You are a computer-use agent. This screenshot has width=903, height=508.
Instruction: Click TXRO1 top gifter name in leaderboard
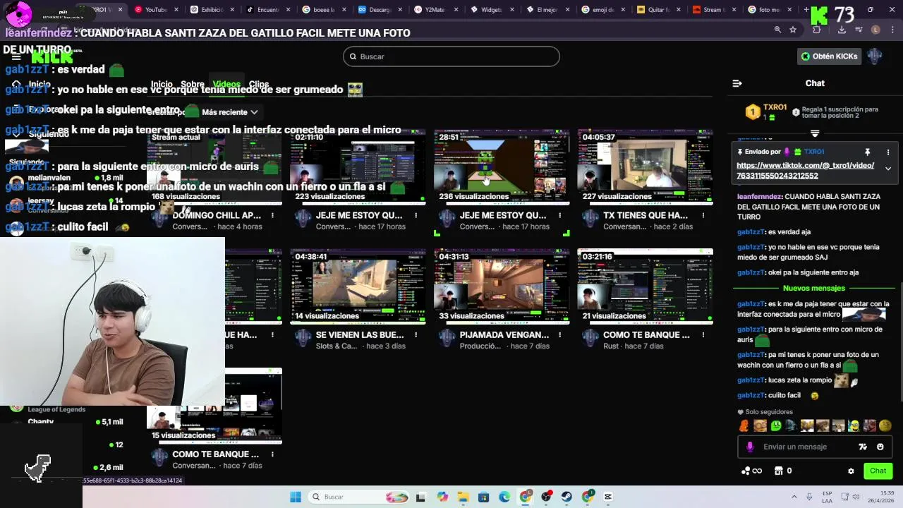click(x=775, y=107)
